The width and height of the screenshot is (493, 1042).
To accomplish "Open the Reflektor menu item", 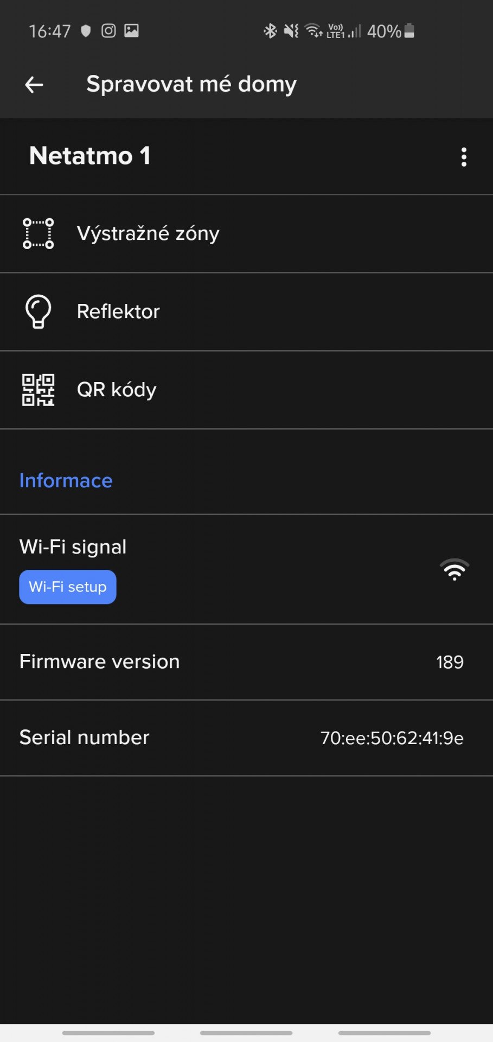I will pos(118,312).
